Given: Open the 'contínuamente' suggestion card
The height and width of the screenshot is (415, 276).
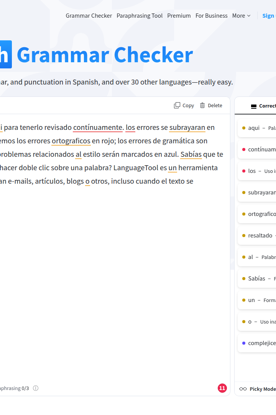Looking at the screenshot, I should click(x=257, y=149).
